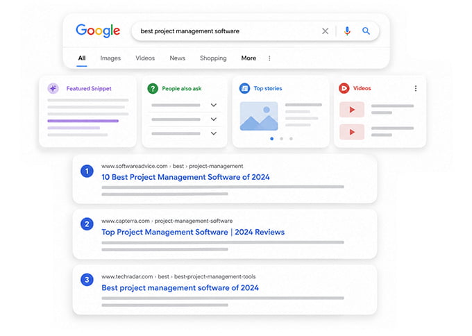Play the first video thumbnail
The image size is (472, 336).
click(x=352, y=110)
